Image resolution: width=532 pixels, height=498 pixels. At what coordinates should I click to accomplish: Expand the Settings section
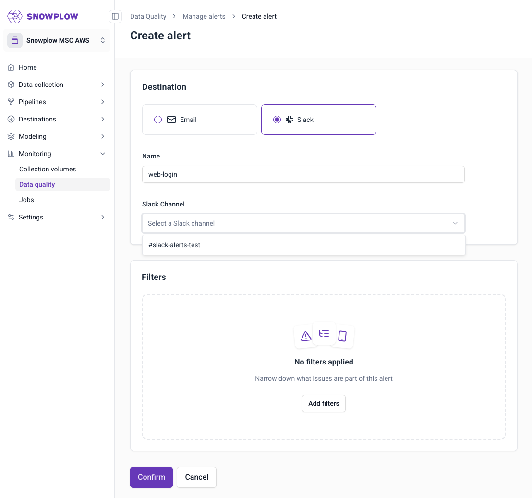[x=31, y=217]
